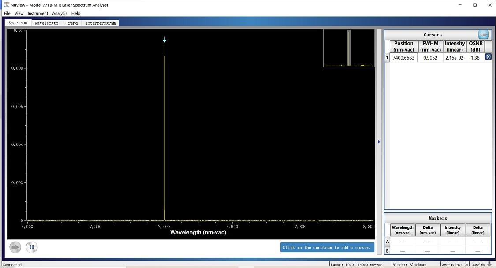Select cursor marker 1 atop the peak
Viewport: 496px width, 268px height.
(164, 40)
